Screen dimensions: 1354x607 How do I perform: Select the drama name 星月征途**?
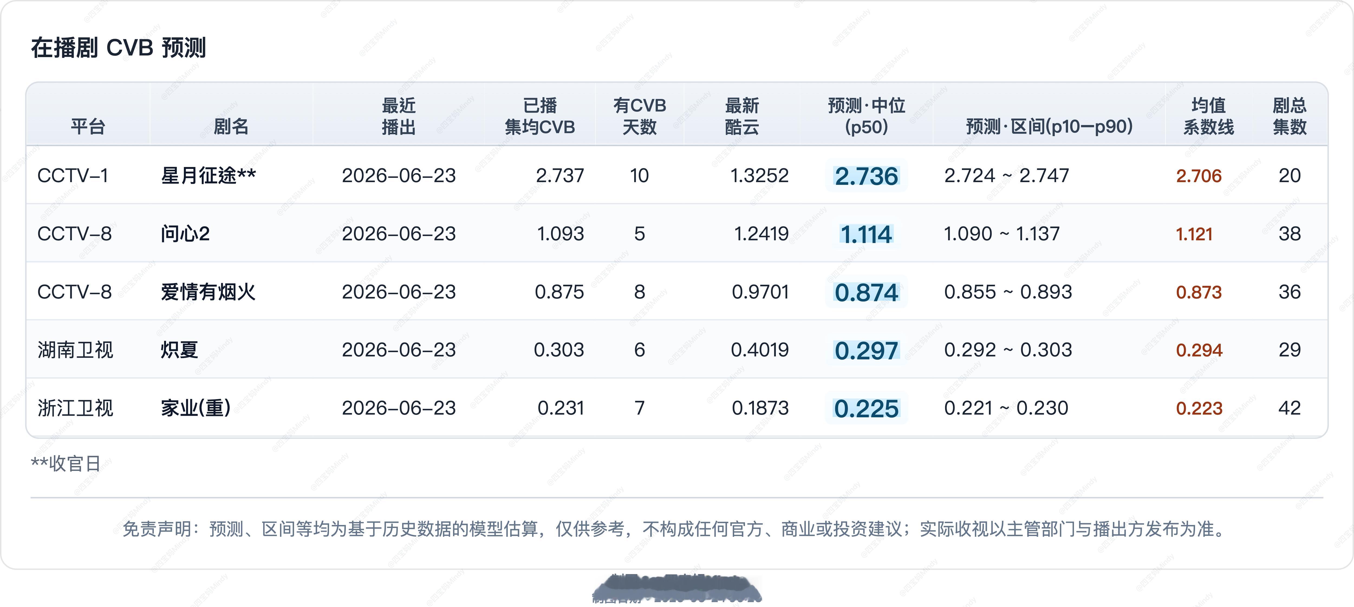[x=208, y=175]
